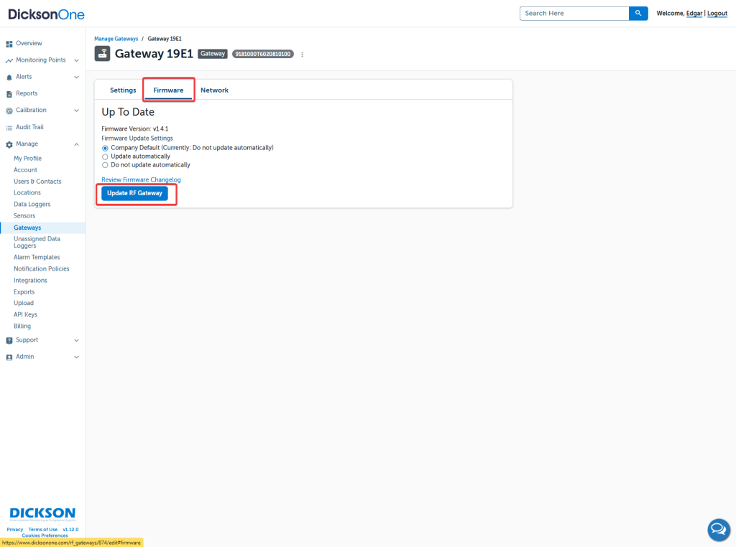The image size is (736, 547).
Task: Switch to the Settings tab
Action: (123, 90)
